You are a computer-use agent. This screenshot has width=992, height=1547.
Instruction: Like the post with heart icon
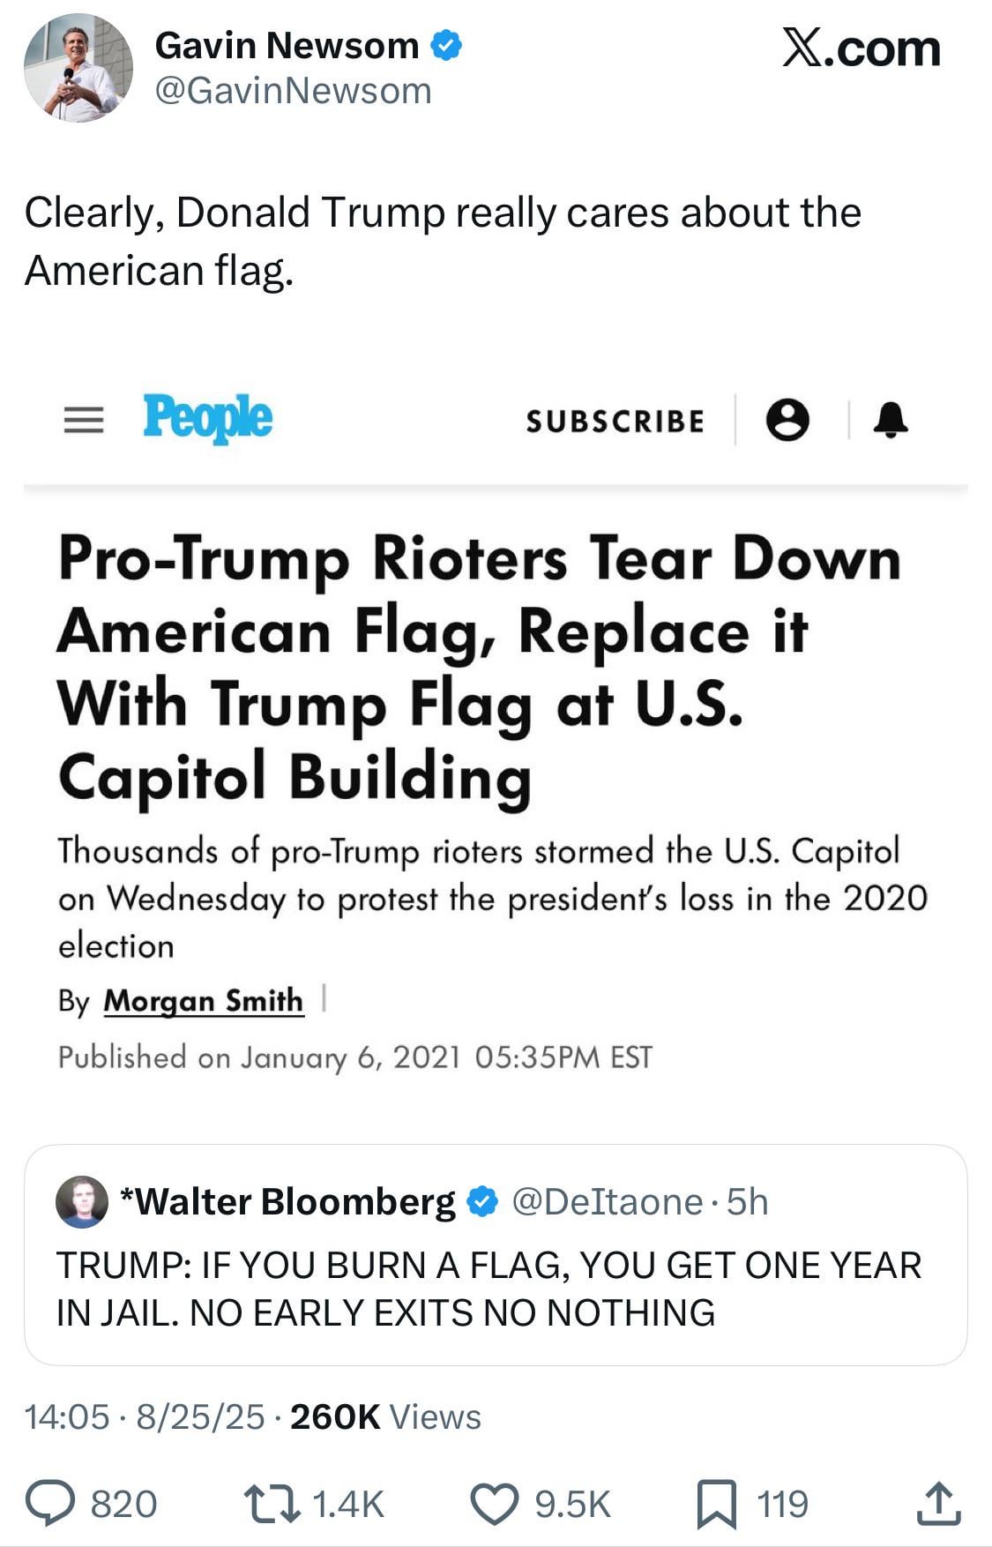tap(494, 1504)
